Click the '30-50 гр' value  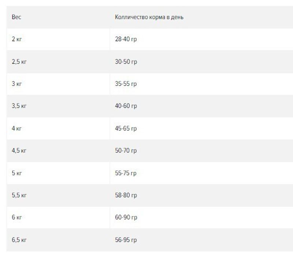[x=126, y=61]
